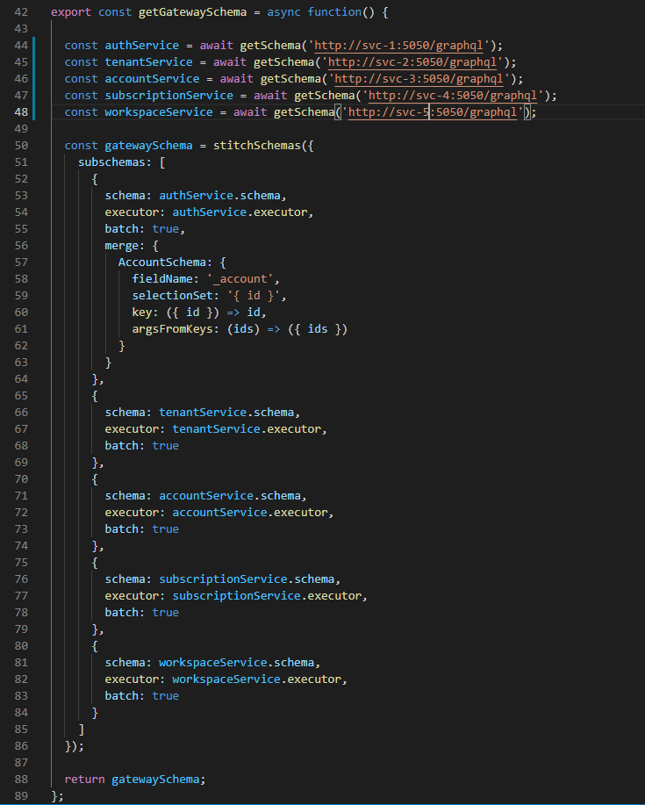Click the fieldName property

coord(165,279)
